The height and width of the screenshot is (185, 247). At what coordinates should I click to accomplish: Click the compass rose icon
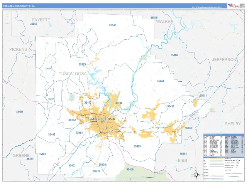pyautogui.click(x=196, y=175)
